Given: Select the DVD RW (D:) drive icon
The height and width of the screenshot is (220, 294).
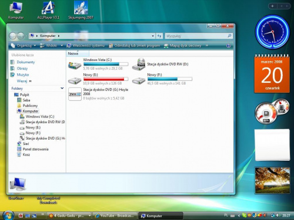Looking at the screenshot, I should click(139, 64).
